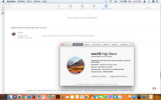The image size is (161, 100).
Task: Open the Modifica menu
Action: (21, 1)
